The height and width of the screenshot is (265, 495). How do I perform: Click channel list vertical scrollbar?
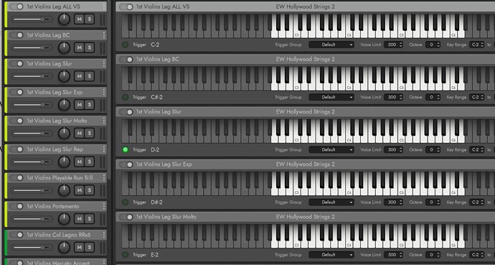pyautogui.click(x=109, y=90)
